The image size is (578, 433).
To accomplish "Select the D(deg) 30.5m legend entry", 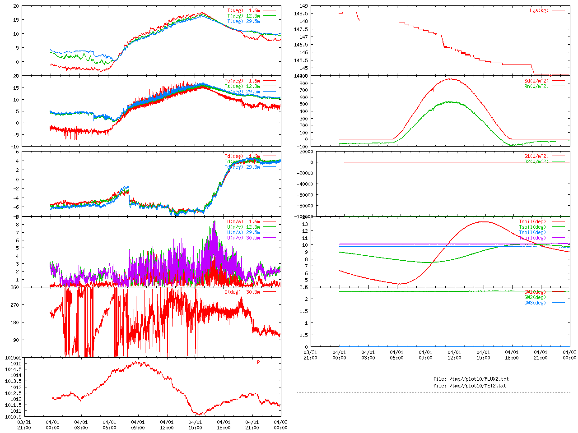I will click(x=242, y=292).
